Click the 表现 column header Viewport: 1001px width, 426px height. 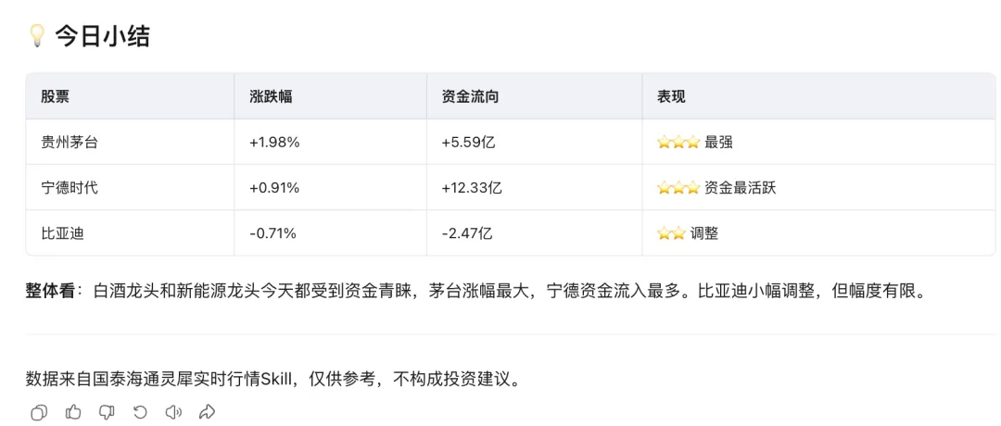[x=672, y=96]
